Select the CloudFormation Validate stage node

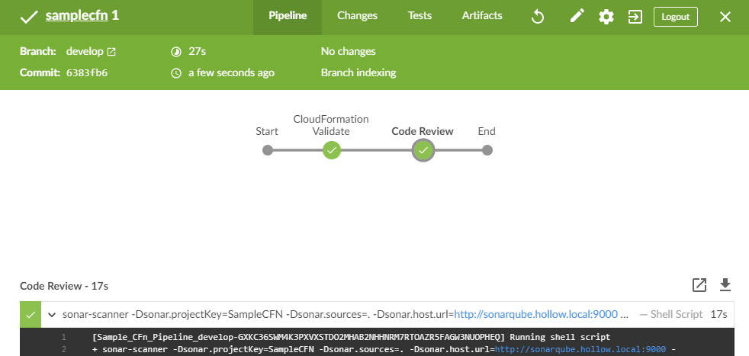coord(331,151)
